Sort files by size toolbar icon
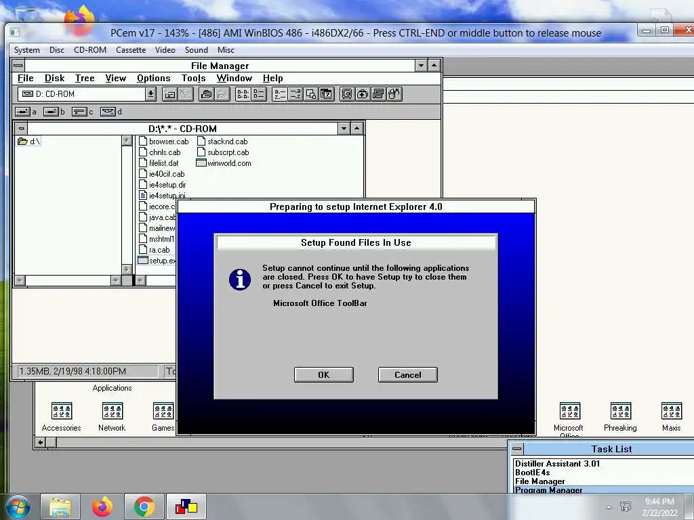This screenshot has height=520, width=694. [x=310, y=94]
